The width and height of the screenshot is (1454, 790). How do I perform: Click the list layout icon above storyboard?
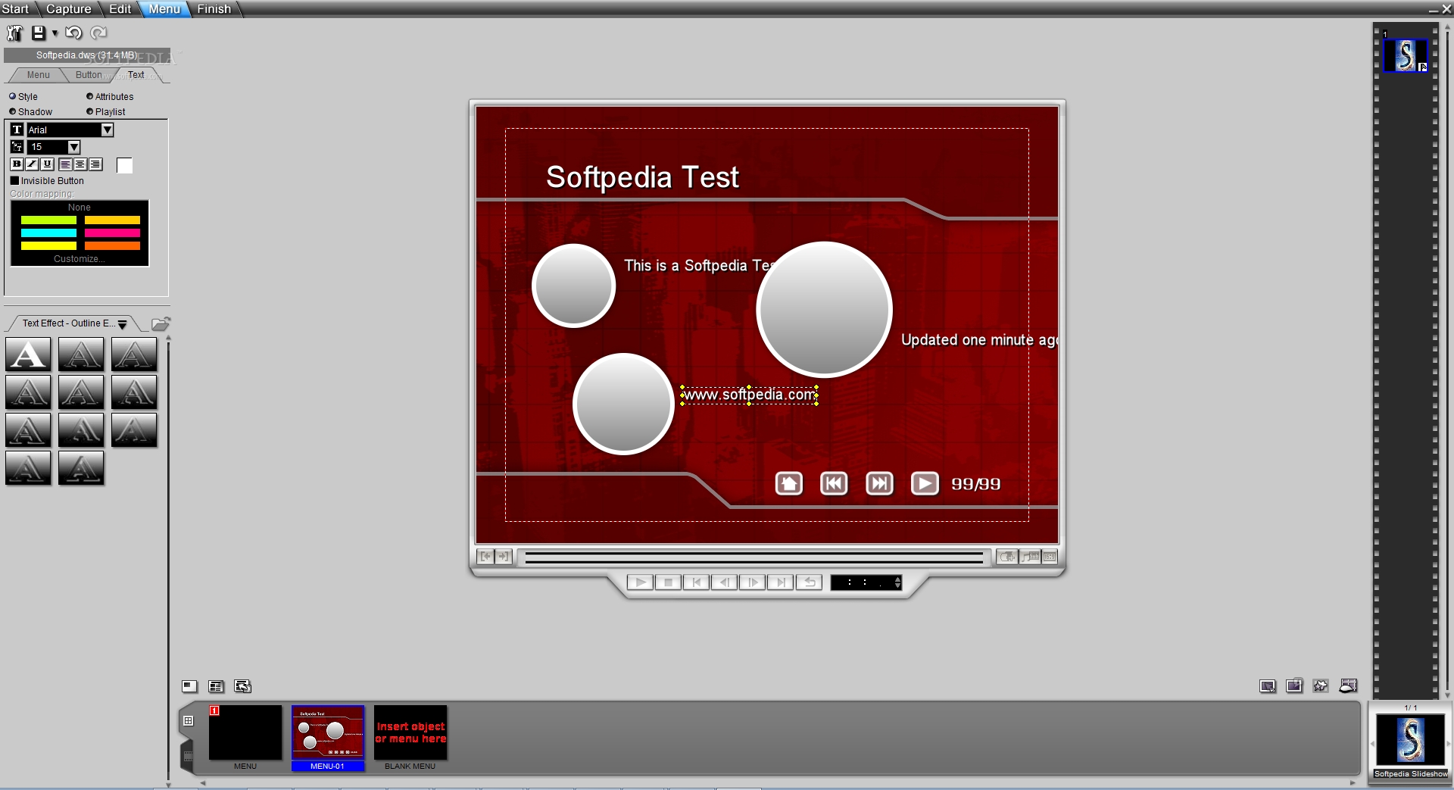[x=216, y=686]
